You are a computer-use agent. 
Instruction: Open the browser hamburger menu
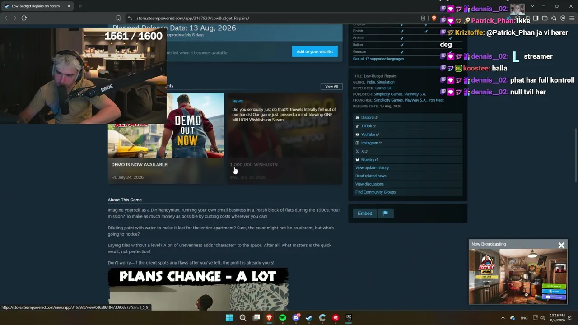(572, 18)
